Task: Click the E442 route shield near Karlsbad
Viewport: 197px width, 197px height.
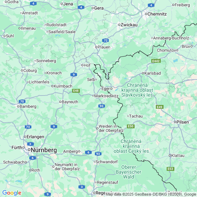Action: (x=156, y=61)
